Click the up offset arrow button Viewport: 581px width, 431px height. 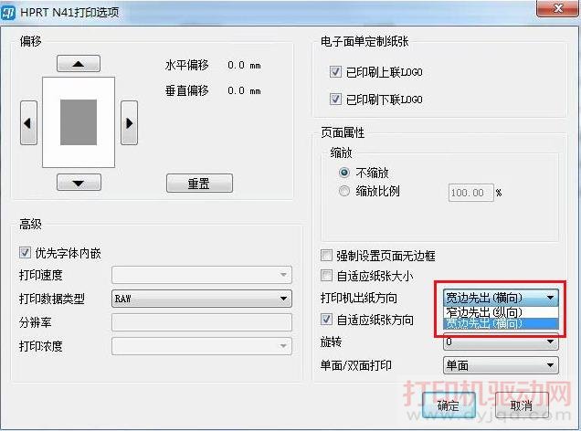coord(78,64)
